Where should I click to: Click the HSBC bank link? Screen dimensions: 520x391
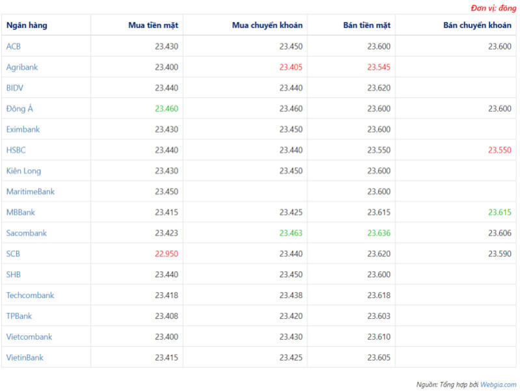point(16,150)
